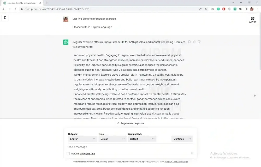
Task: Open the Output in English dropdown
Action: 82,139
